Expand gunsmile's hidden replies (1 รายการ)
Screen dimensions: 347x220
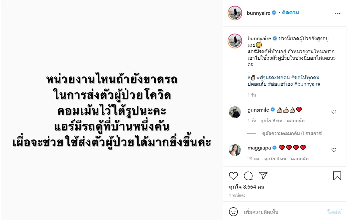(x=292, y=133)
